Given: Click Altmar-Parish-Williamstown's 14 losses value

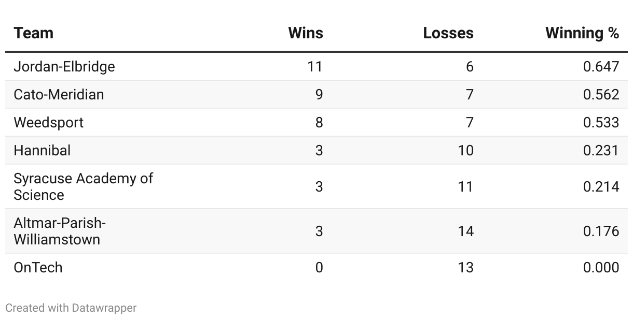Looking at the screenshot, I should tap(465, 231).
